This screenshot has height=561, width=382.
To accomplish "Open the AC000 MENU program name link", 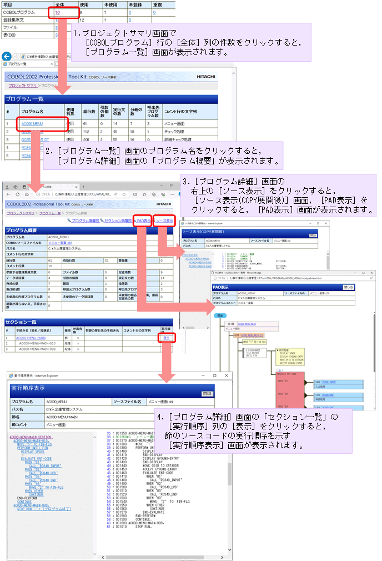I will (32, 124).
